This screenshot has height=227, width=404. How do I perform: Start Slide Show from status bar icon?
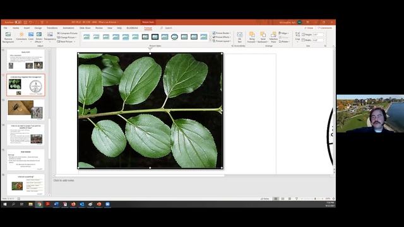(297, 199)
